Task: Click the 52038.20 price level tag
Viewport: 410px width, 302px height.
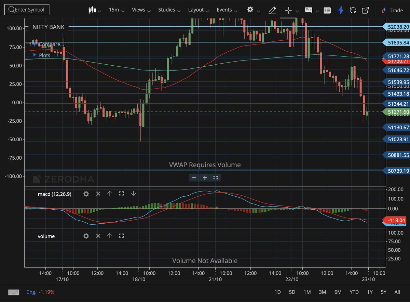Action: click(x=396, y=26)
